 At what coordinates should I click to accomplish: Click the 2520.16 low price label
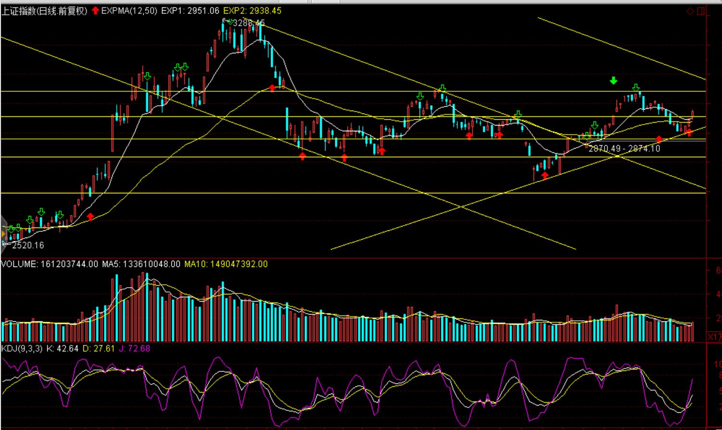[x=28, y=245]
